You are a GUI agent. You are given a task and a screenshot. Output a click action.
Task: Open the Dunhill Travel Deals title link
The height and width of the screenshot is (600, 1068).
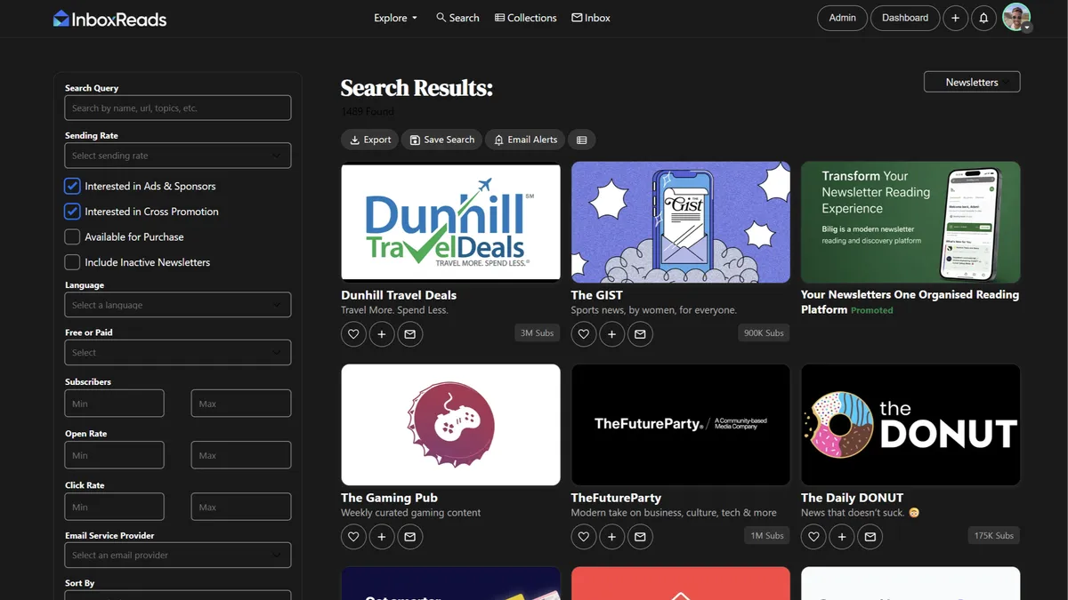pyautogui.click(x=399, y=295)
